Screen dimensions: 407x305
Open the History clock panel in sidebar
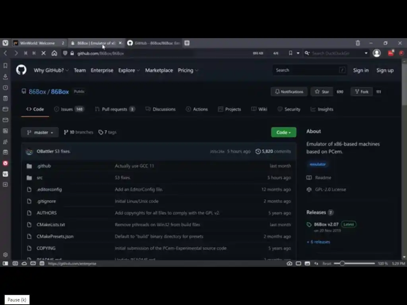[5, 88]
